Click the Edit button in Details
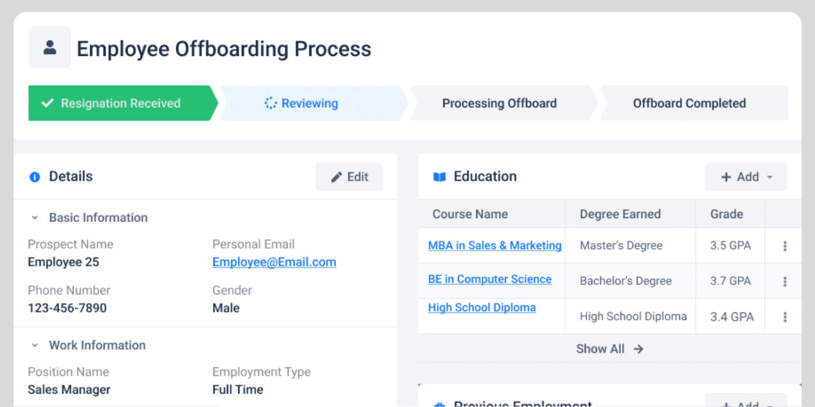815x407 pixels. tap(349, 177)
